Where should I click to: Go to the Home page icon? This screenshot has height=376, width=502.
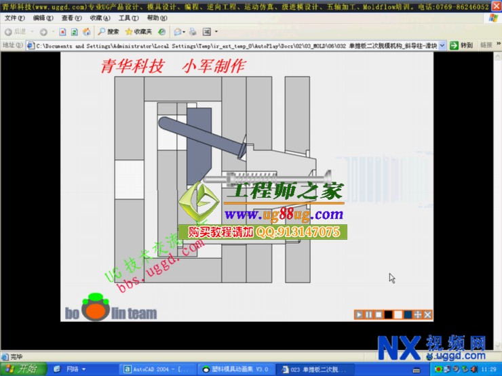(86, 32)
